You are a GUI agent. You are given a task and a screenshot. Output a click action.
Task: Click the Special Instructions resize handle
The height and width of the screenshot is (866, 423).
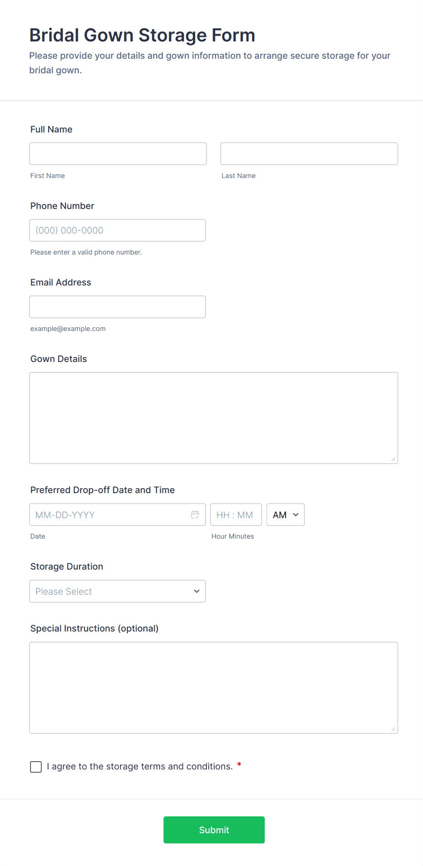click(x=393, y=728)
